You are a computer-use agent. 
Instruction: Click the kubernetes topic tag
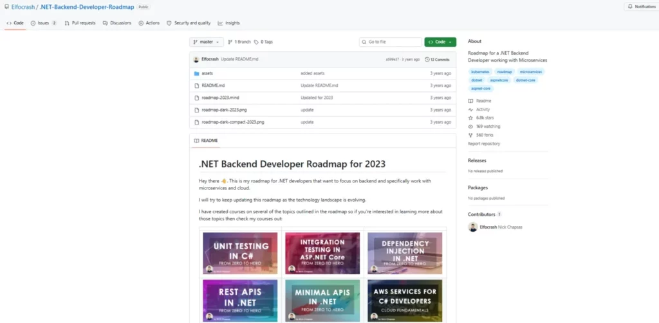click(x=480, y=72)
